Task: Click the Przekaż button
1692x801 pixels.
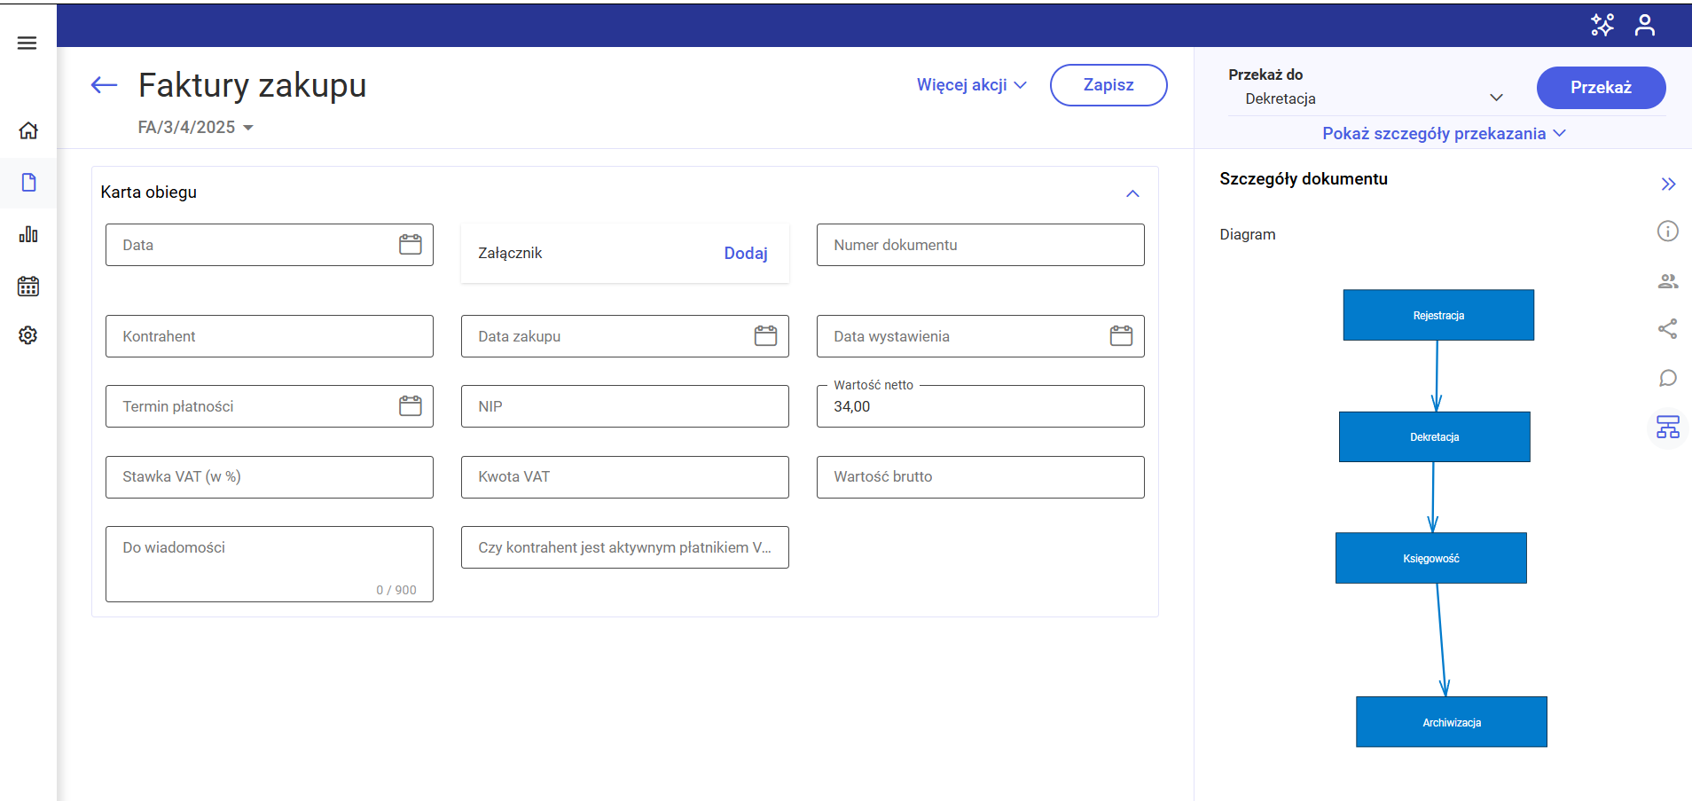Action: coord(1601,88)
